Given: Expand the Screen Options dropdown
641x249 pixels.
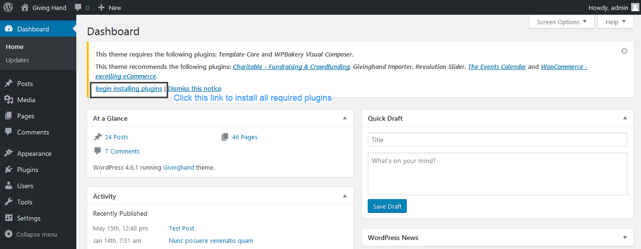Looking at the screenshot, I should tap(562, 22).
